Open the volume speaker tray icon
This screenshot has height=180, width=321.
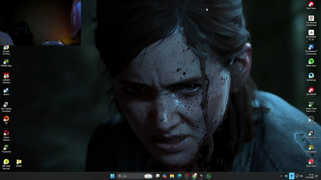point(301,176)
